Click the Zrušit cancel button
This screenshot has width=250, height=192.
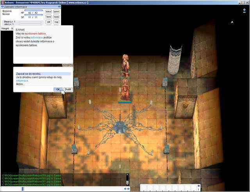[x=68, y=90]
